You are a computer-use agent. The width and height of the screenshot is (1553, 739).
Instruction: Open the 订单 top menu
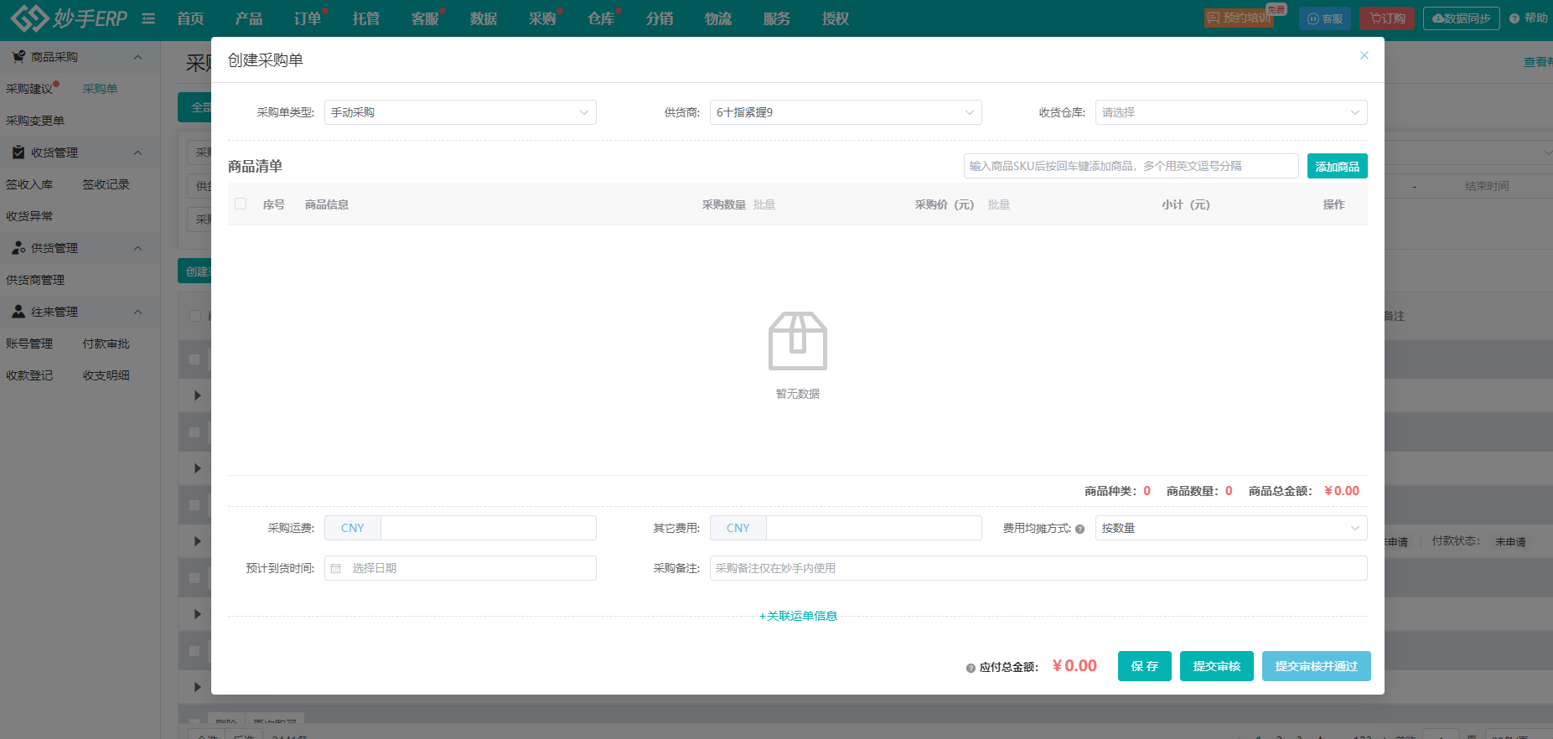308,18
